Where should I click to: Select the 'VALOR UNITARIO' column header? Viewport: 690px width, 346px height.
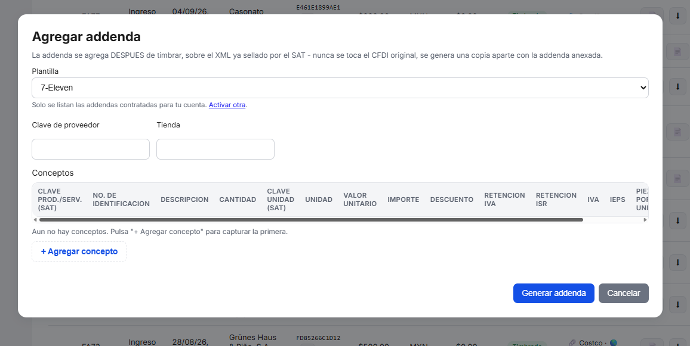(x=360, y=200)
